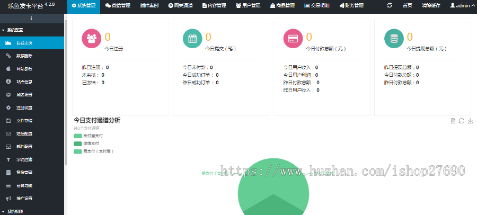Switch to 用户管理 top tab

pyautogui.click(x=248, y=5)
